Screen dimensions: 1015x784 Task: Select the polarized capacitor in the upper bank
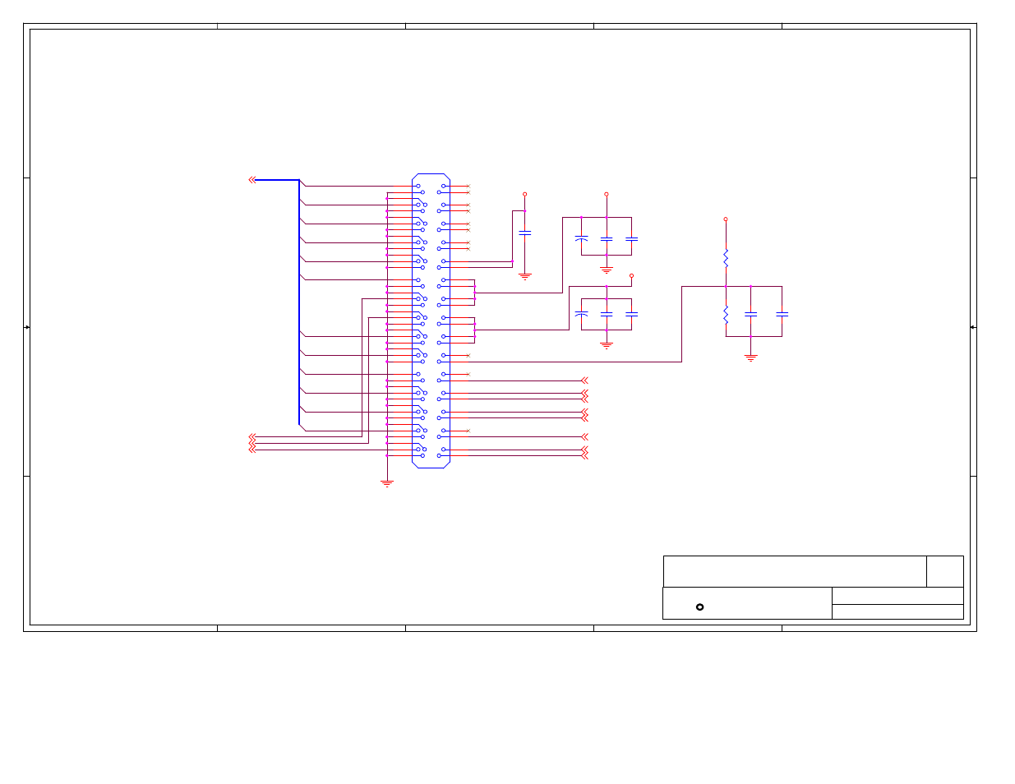(581, 238)
